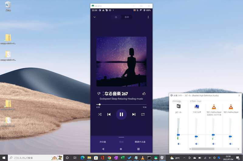Pause the currently playing track
Viewport: 243px width, 161px height.
point(121,114)
